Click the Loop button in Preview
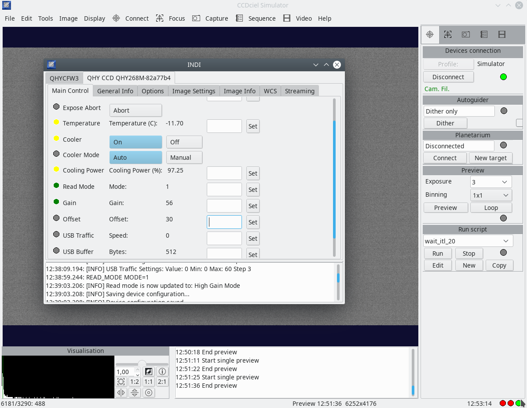Viewport: 527px width, 408px height. (x=491, y=208)
